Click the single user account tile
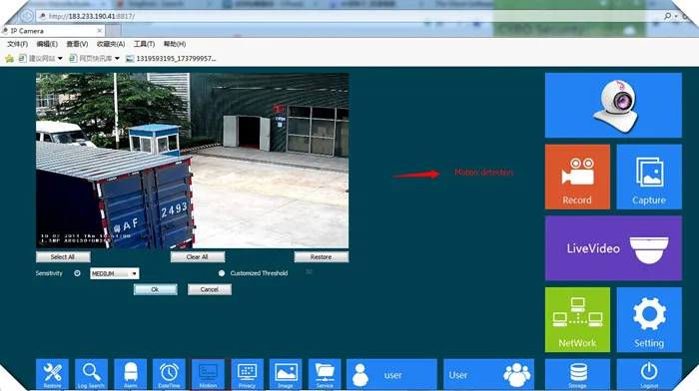This screenshot has width=699, height=391. click(391, 374)
